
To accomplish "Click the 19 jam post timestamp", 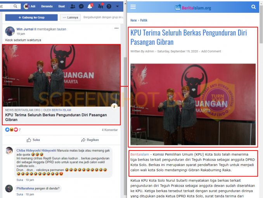I will click(21, 34).
